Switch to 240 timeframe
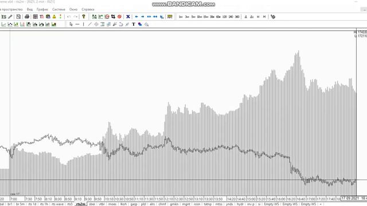The height and width of the screenshot is (206, 367). click(x=231, y=17)
